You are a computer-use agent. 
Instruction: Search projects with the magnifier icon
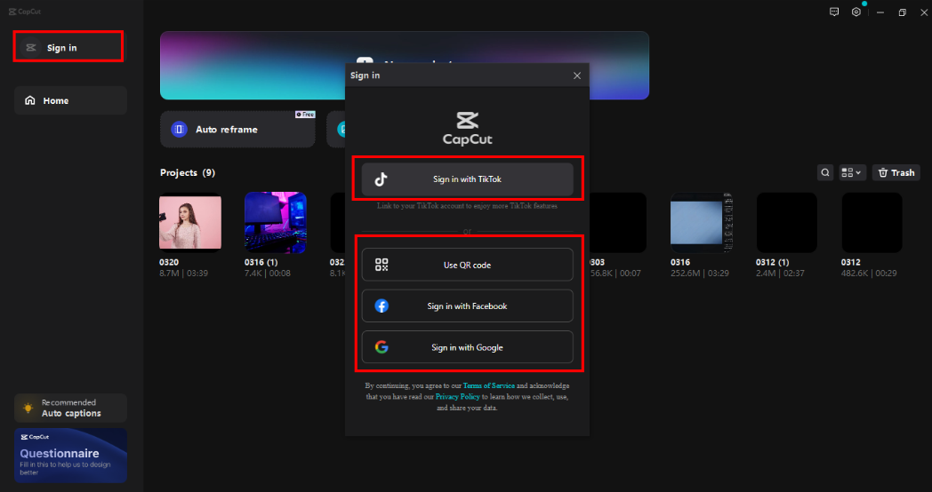[x=825, y=172]
